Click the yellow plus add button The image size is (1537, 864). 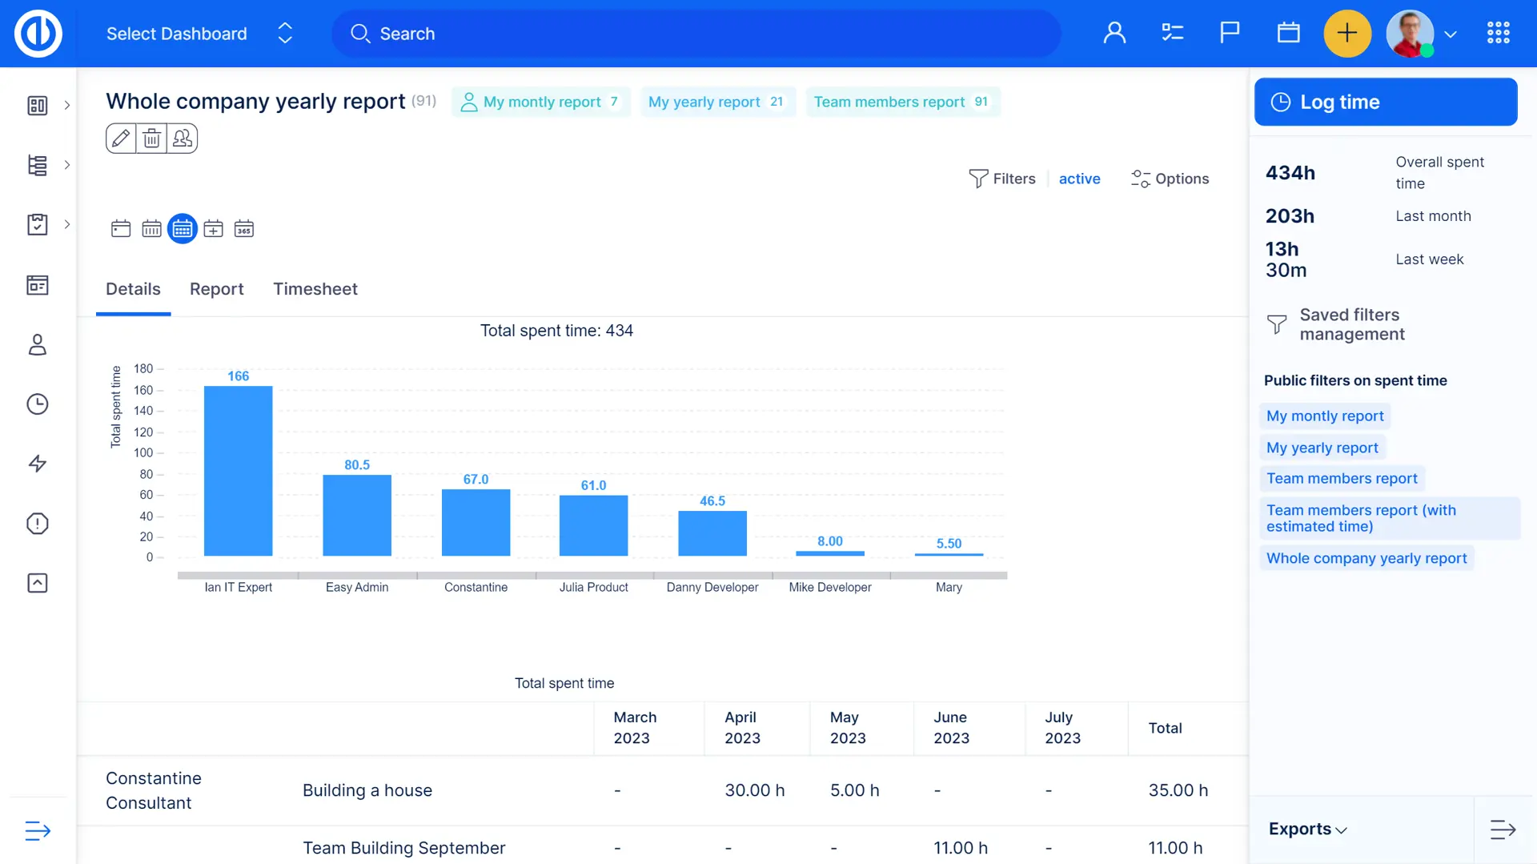click(1347, 33)
